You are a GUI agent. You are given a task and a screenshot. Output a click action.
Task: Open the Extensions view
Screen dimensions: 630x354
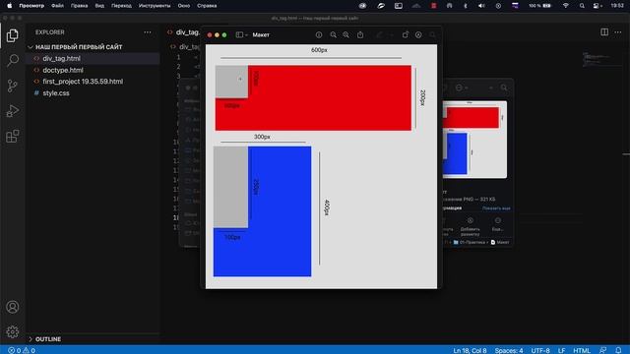[13, 136]
